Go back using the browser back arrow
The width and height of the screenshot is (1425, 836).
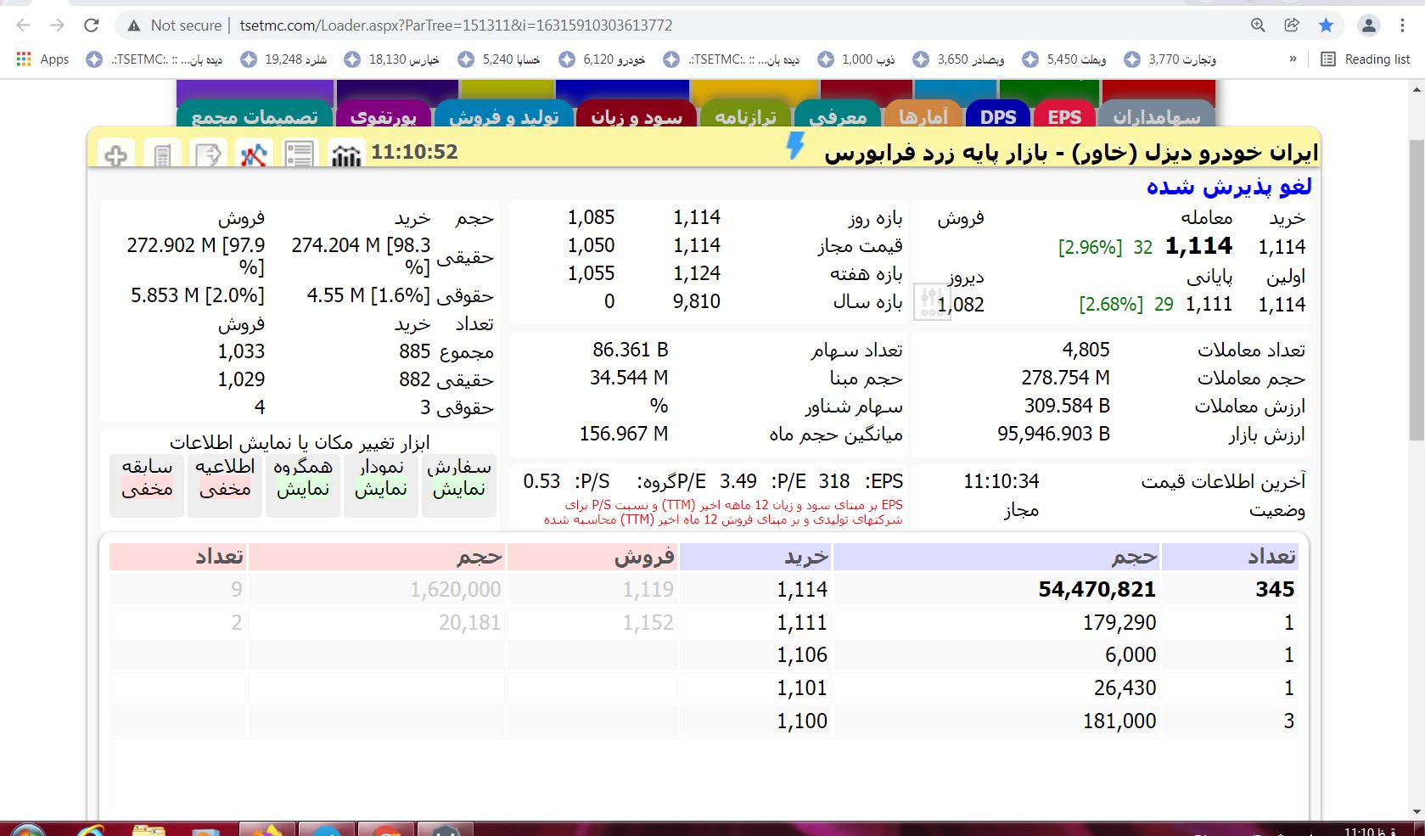tap(24, 25)
